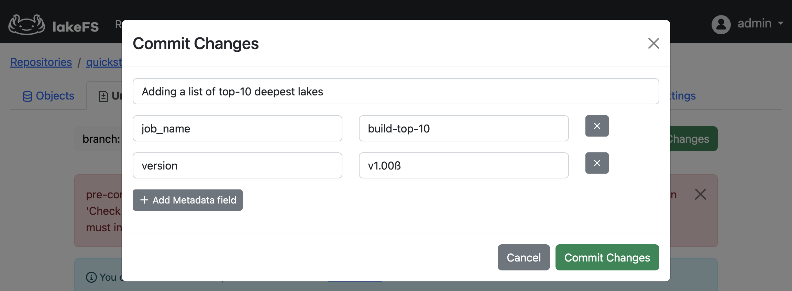Open the Repositories breadcrumb link
The image size is (792, 291).
pos(41,62)
